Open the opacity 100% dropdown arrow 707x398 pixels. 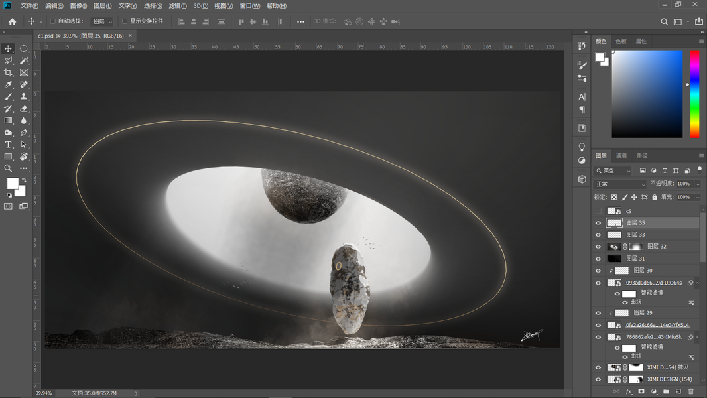point(698,184)
